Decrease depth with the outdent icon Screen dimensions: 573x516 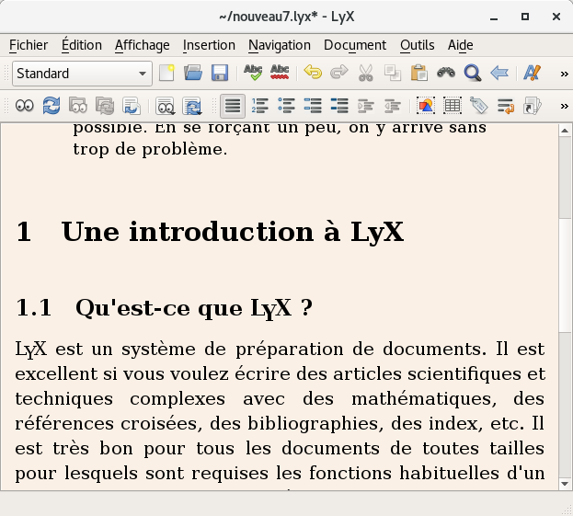pyautogui.click(x=393, y=106)
